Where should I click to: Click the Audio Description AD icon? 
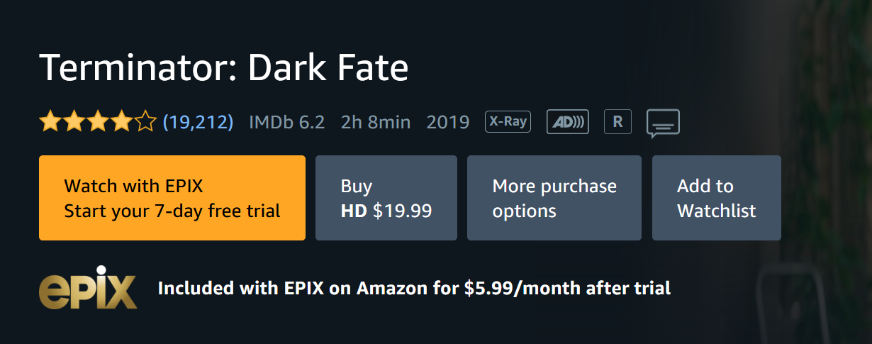coord(567,122)
